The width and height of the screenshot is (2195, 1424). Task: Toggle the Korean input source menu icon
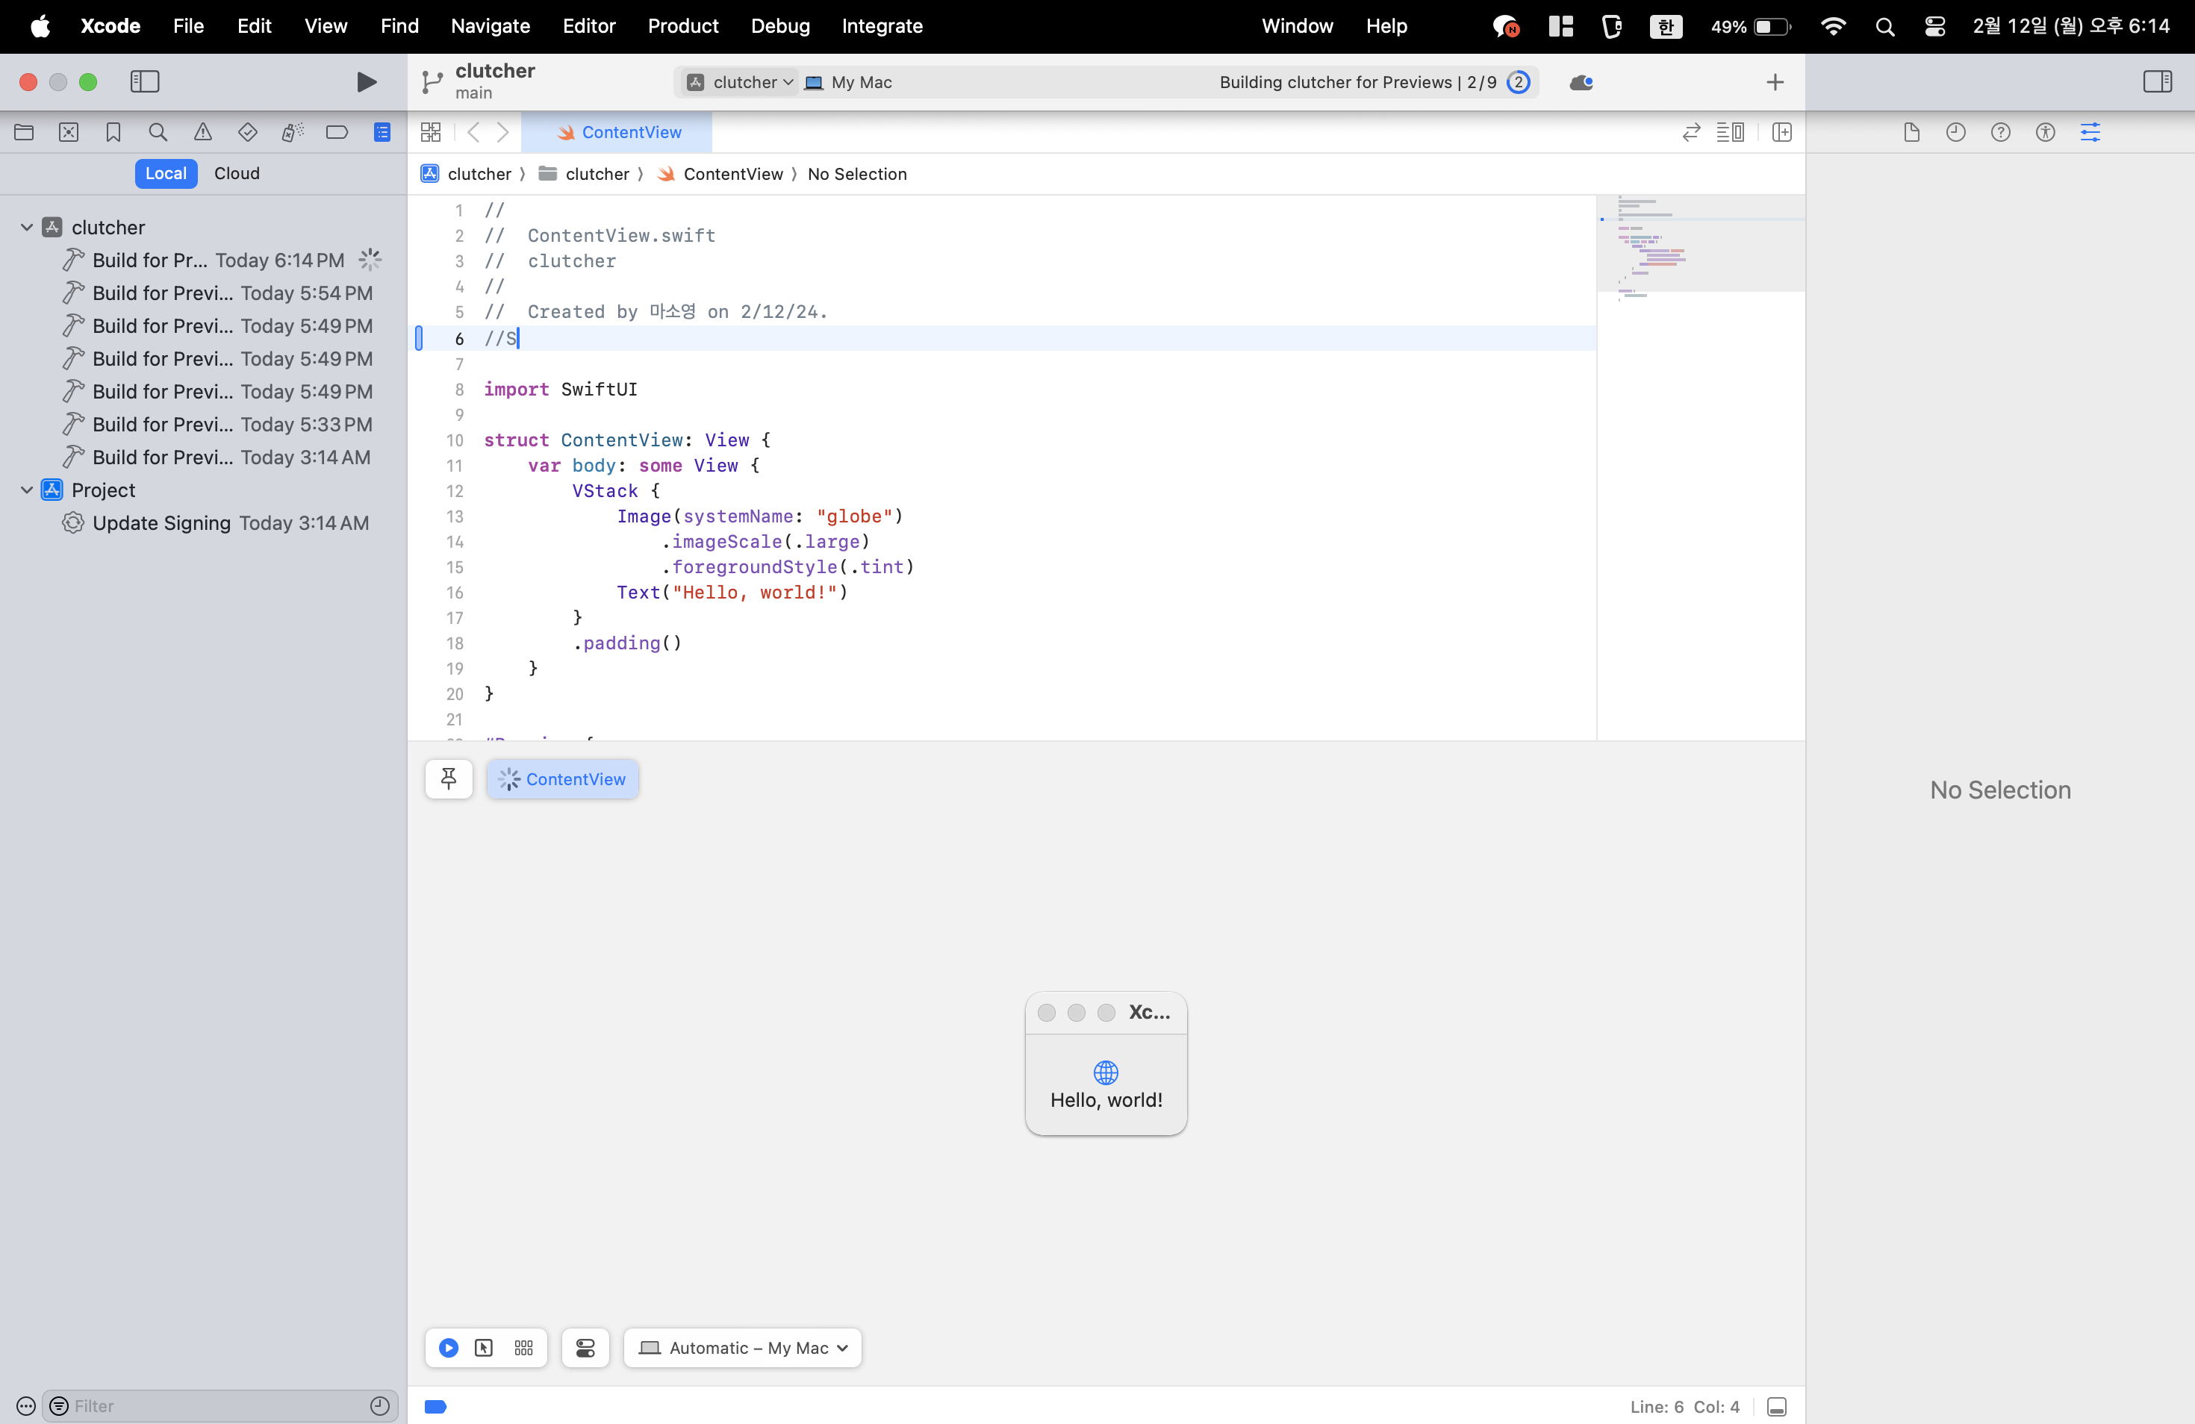tap(1666, 26)
